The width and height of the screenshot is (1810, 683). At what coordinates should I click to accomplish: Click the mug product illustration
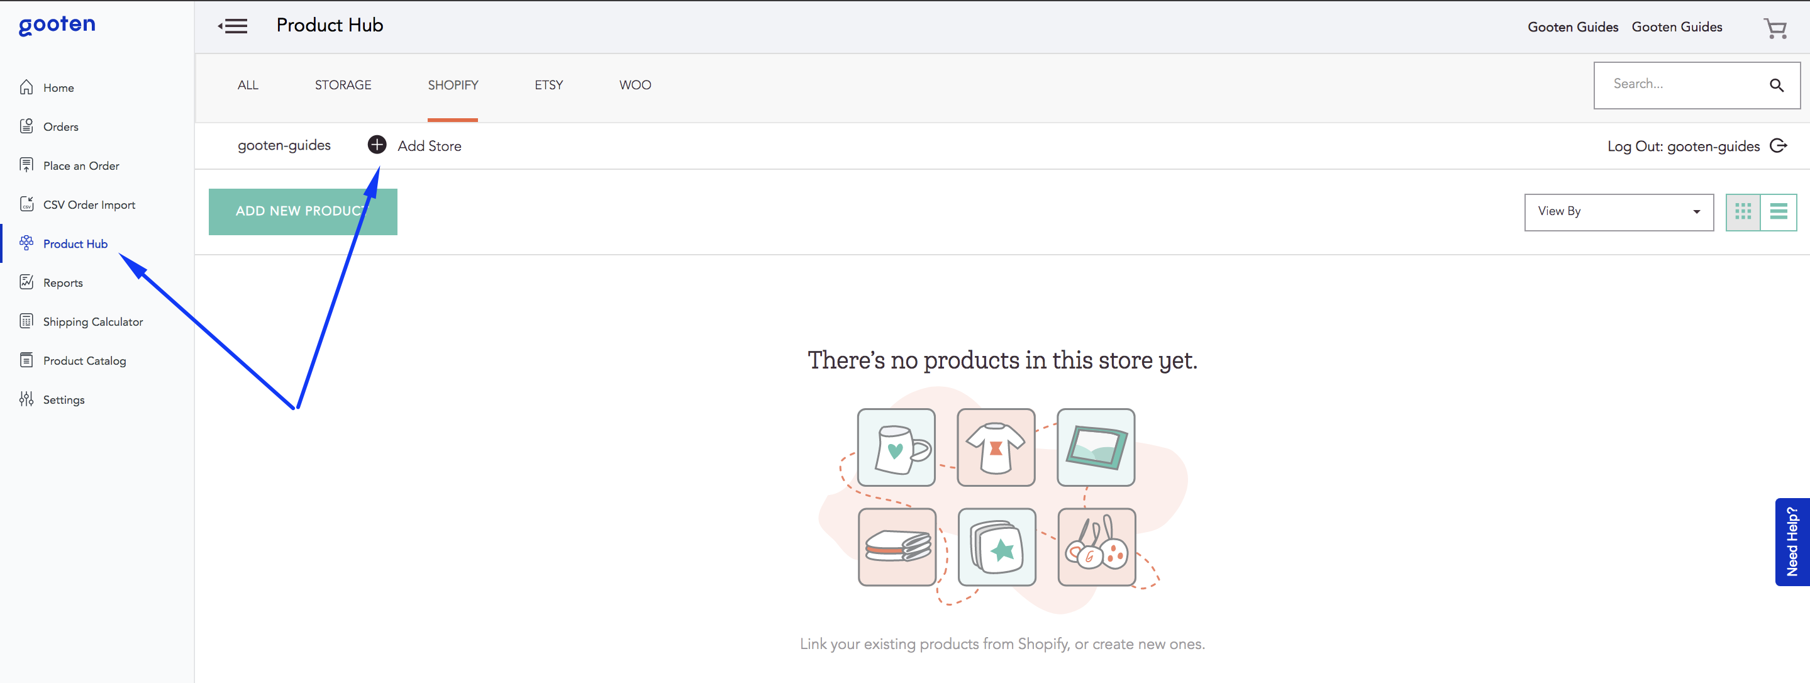click(x=896, y=448)
